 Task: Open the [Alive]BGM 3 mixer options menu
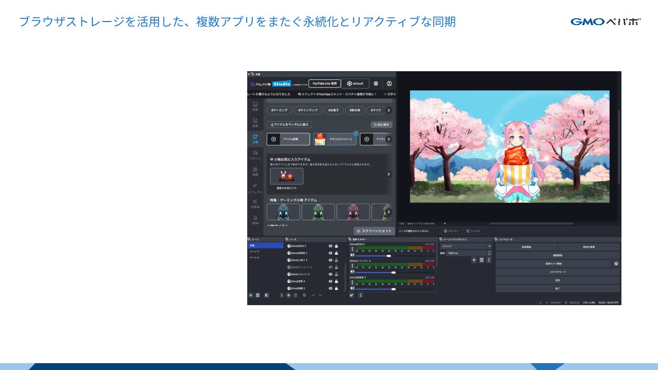(352, 249)
